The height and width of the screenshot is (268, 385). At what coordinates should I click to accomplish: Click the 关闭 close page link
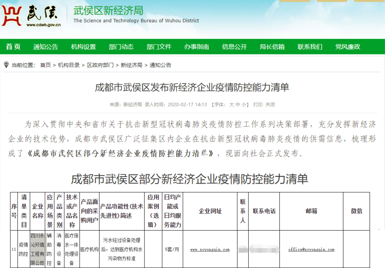click(270, 105)
